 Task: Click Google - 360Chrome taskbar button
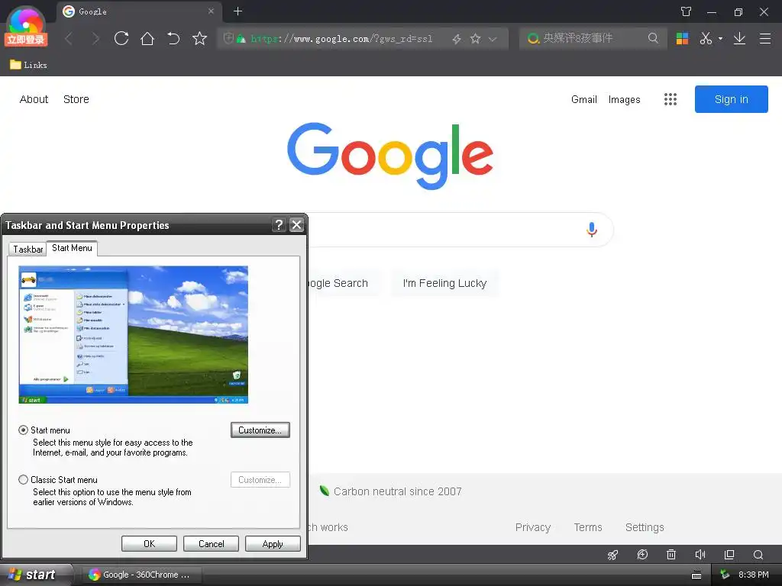142,575
